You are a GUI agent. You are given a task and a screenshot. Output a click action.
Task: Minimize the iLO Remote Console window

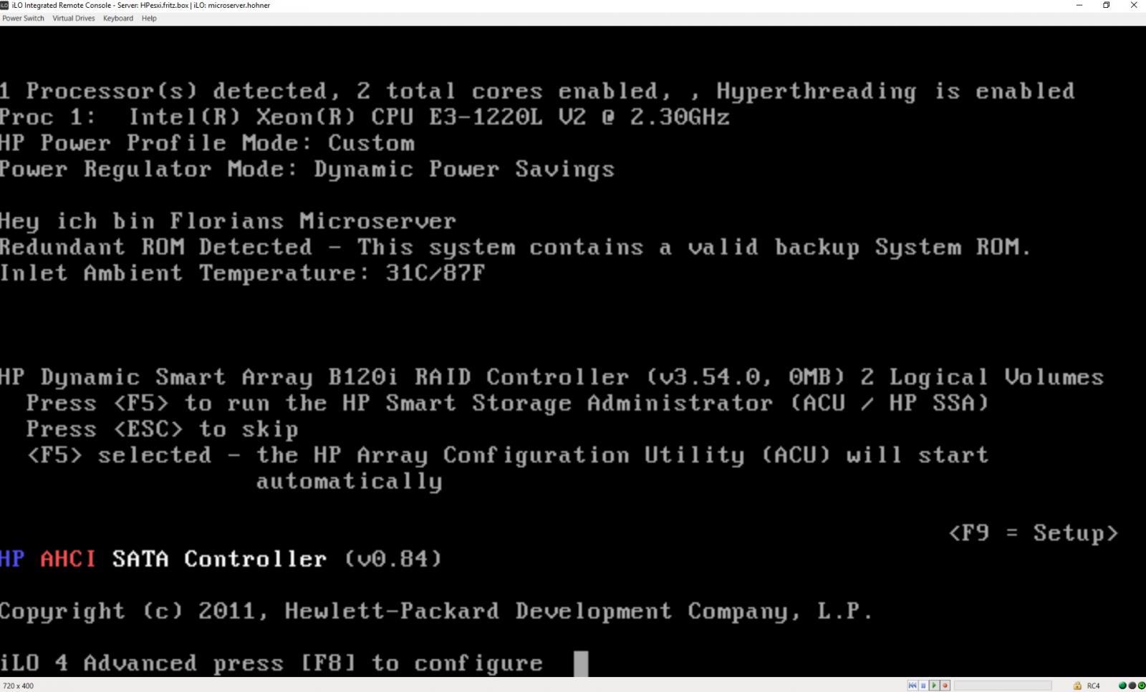(x=1079, y=5)
